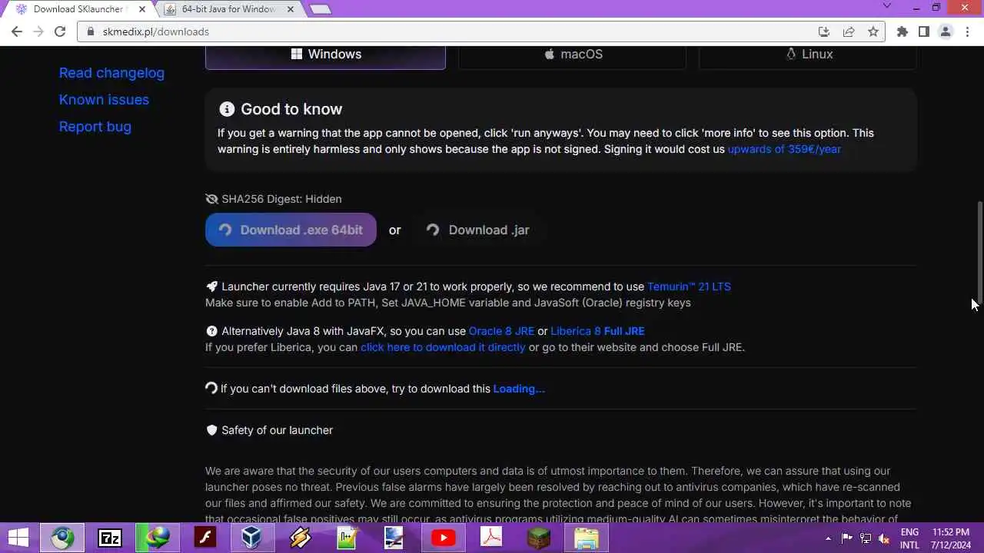Click the shield icon beside Safety of our launcher

pos(212,430)
